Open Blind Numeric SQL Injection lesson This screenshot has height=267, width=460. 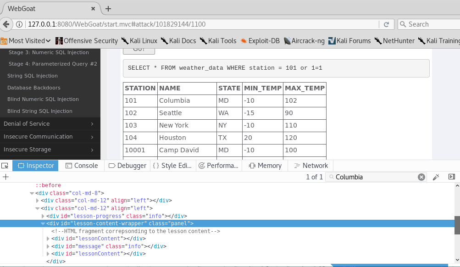pos(43,99)
